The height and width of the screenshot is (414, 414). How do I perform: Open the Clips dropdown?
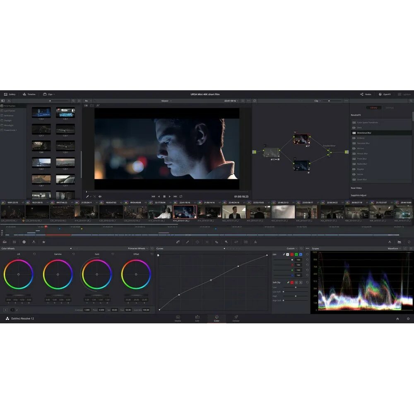49,94
